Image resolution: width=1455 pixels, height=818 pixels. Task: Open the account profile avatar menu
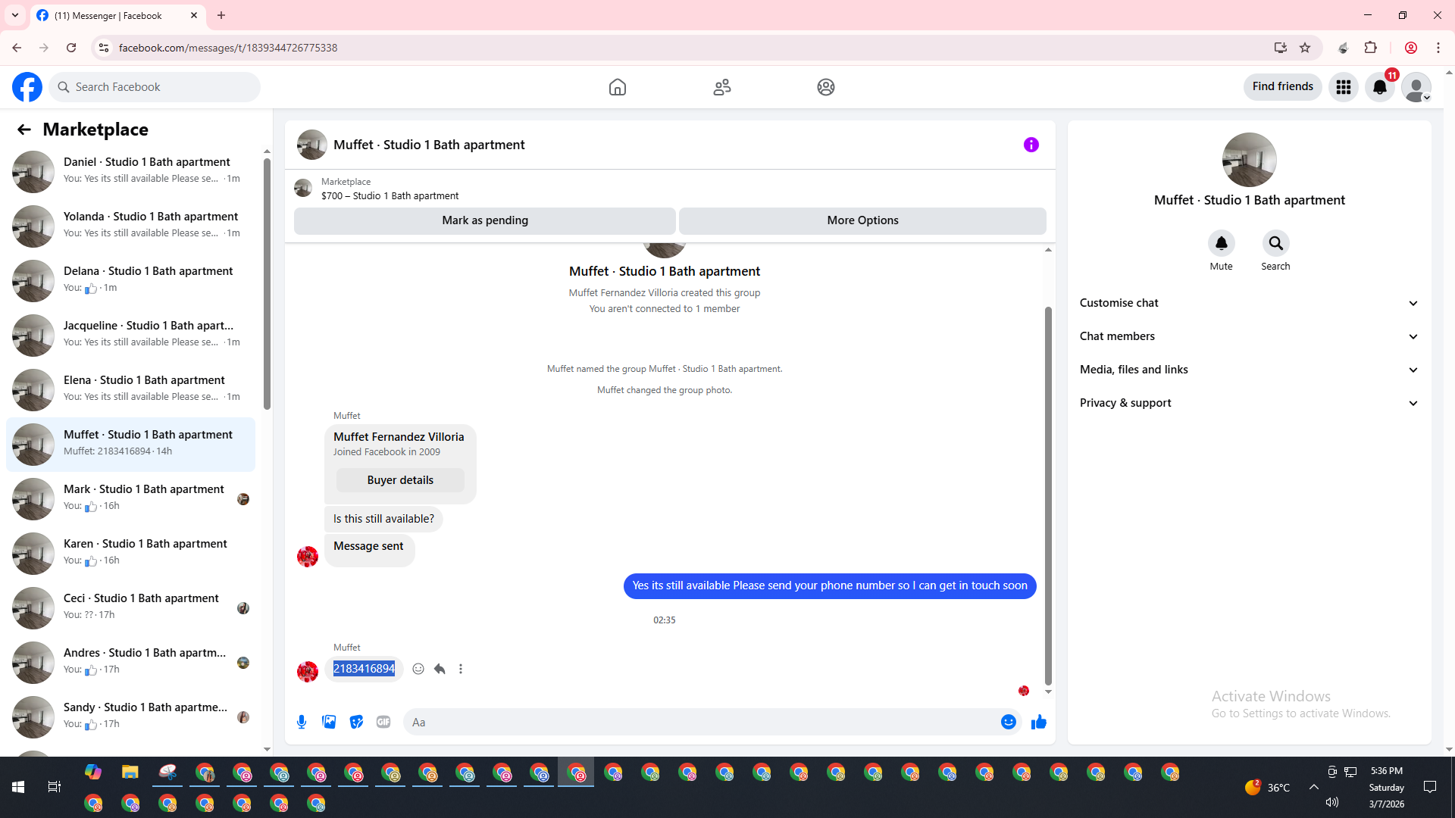[1416, 87]
